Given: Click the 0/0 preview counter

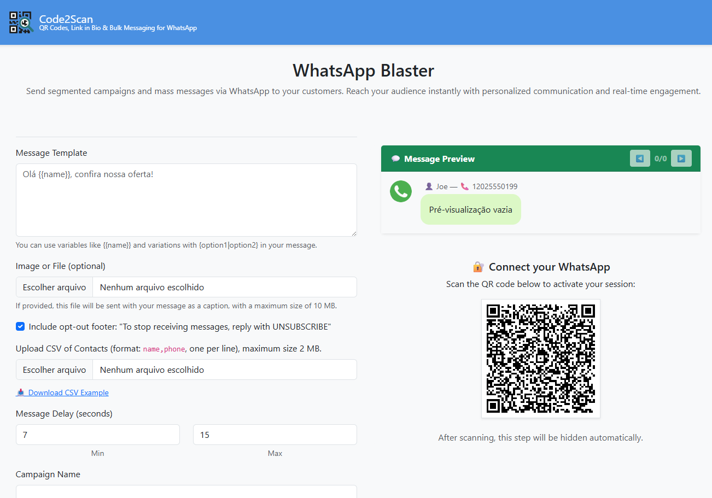Looking at the screenshot, I should pyautogui.click(x=661, y=158).
